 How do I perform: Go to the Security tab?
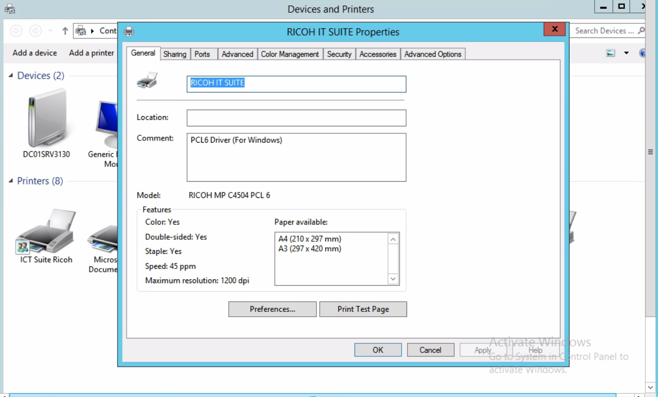coord(339,54)
